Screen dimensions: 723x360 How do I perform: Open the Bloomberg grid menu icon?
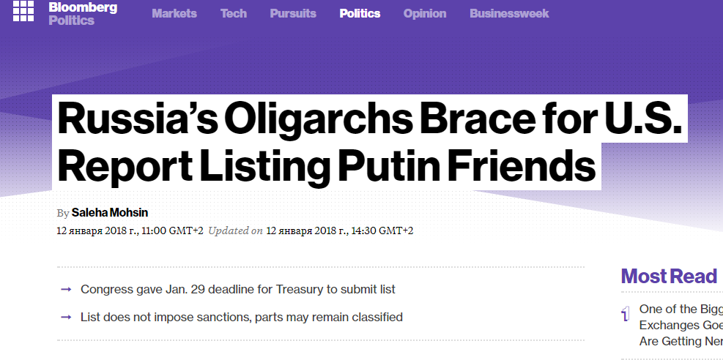click(x=23, y=11)
